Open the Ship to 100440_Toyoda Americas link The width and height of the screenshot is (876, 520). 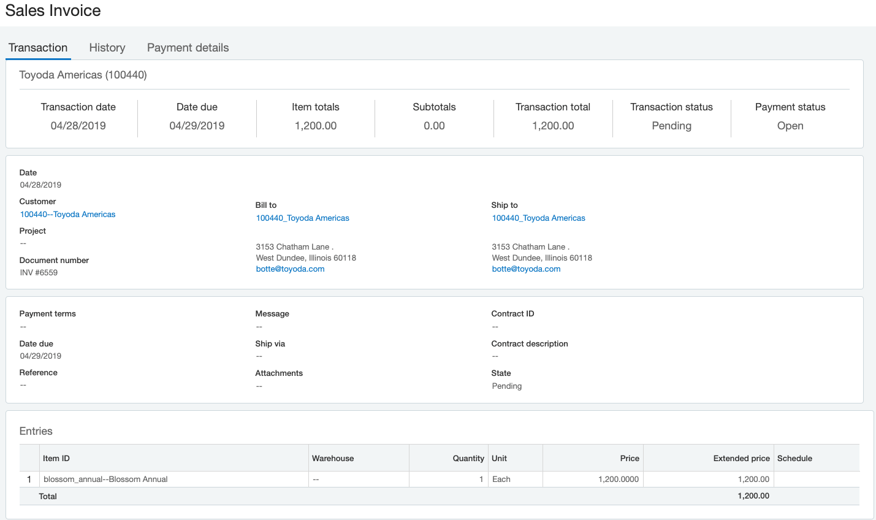coord(538,218)
